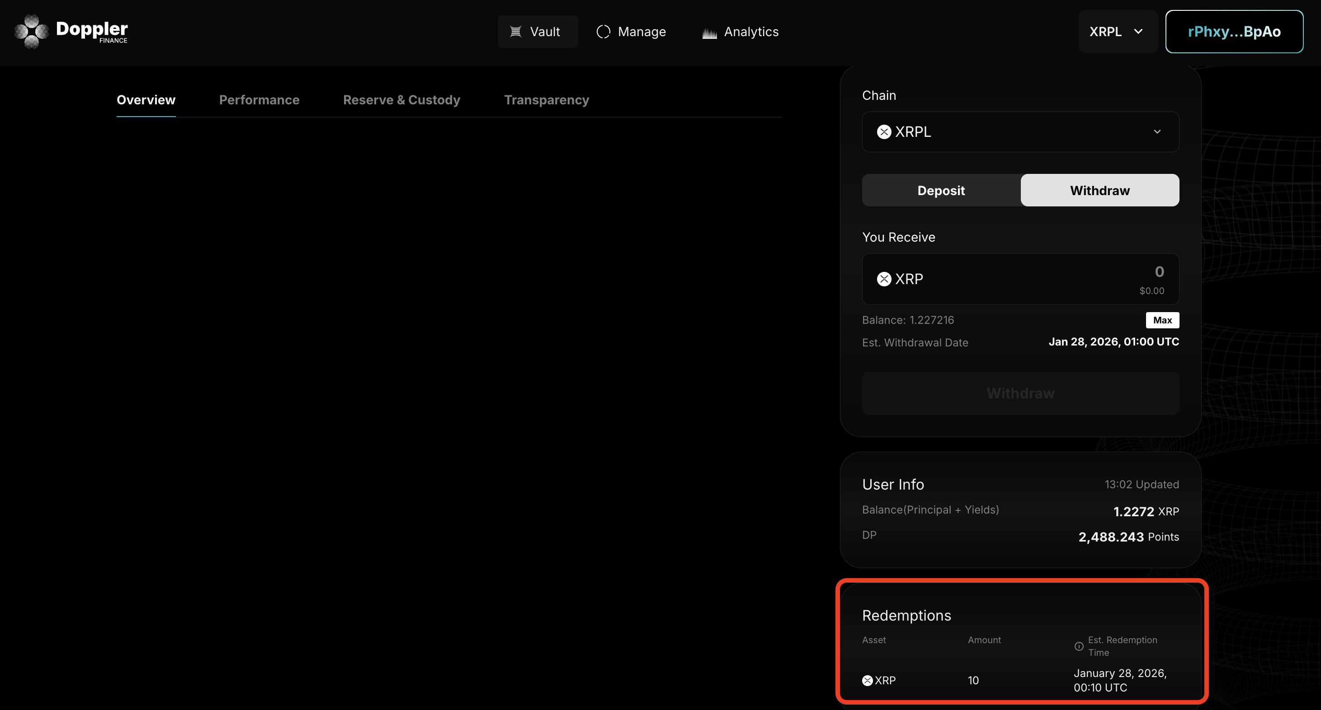The width and height of the screenshot is (1321, 710).
Task: Click the large Withdraw submit button
Action: click(x=1020, y=393)
